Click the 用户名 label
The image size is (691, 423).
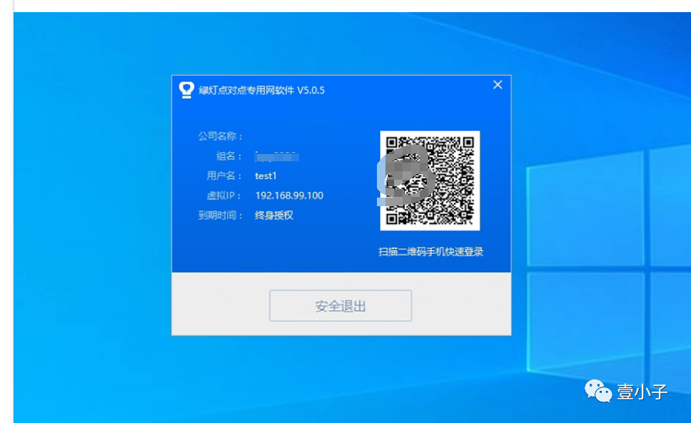click(224, 176)
